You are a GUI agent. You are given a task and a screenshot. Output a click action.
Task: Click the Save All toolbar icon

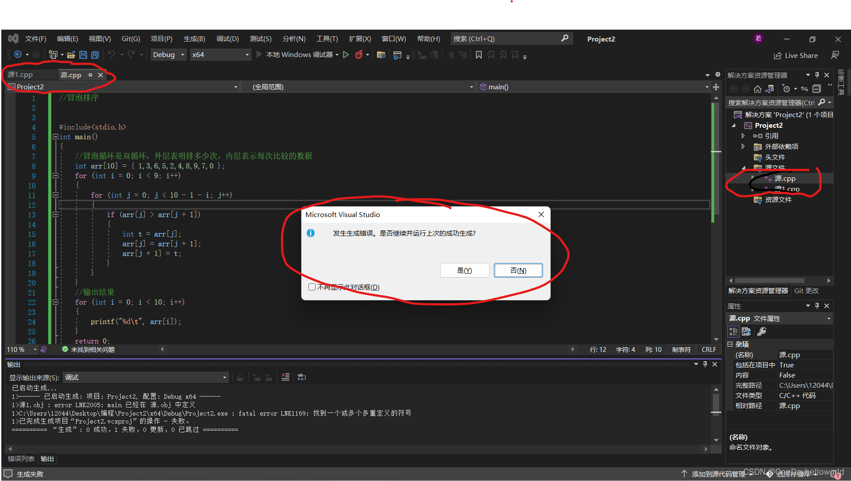click(x=95, y=55)
